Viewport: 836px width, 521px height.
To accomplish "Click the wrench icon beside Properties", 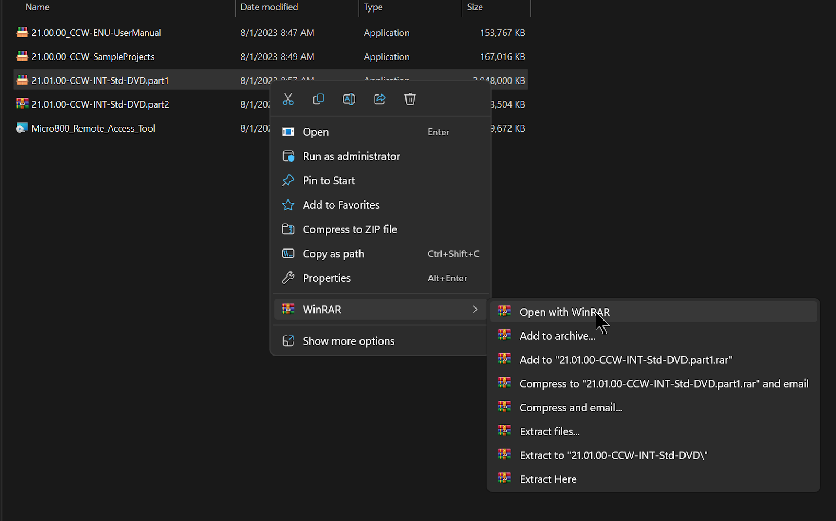I will [288, 278].
